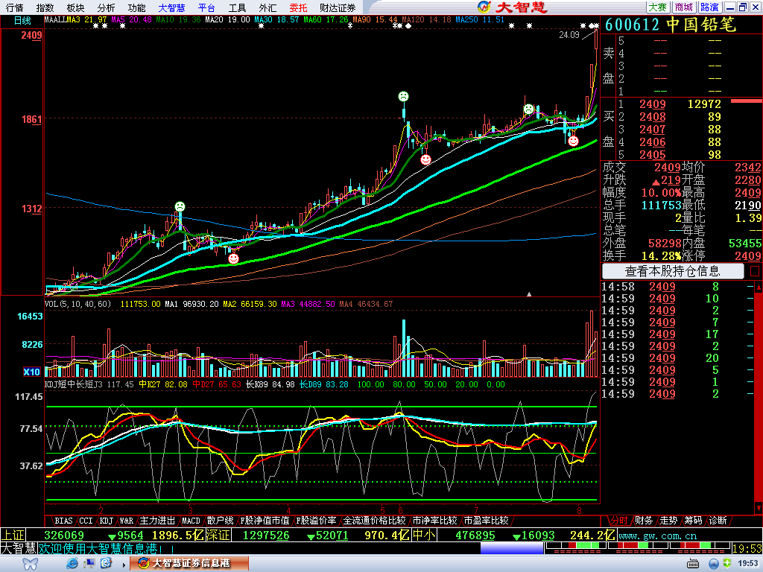Click the 查看本股持仓信息 button
The width and height of the screenshot is (763, 572).
(x=673, y=271)
